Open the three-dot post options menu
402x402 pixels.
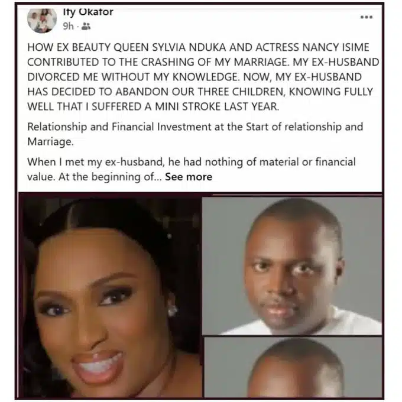367,17
